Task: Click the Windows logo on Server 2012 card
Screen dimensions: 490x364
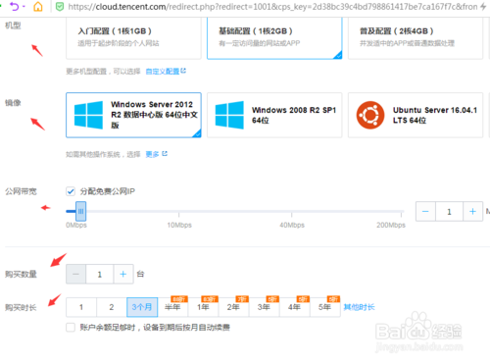Action: [x=88, y=115]
